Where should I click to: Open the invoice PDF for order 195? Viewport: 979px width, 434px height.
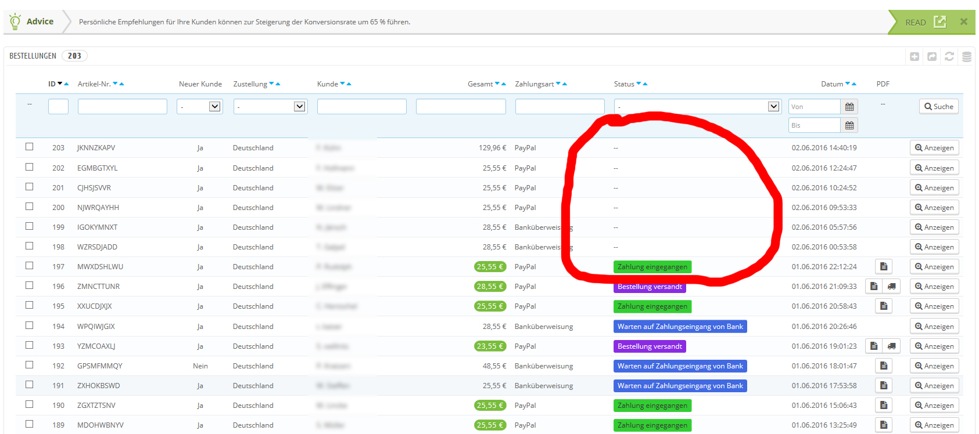tap(884, 306)
